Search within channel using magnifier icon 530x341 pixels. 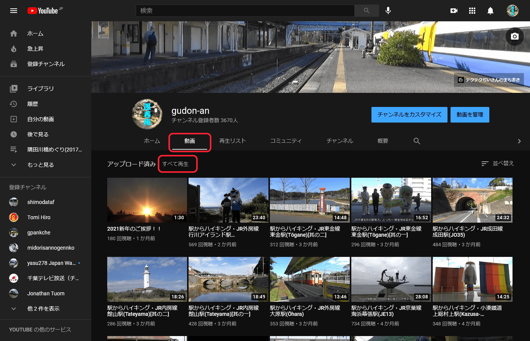[x=417, y=141]
